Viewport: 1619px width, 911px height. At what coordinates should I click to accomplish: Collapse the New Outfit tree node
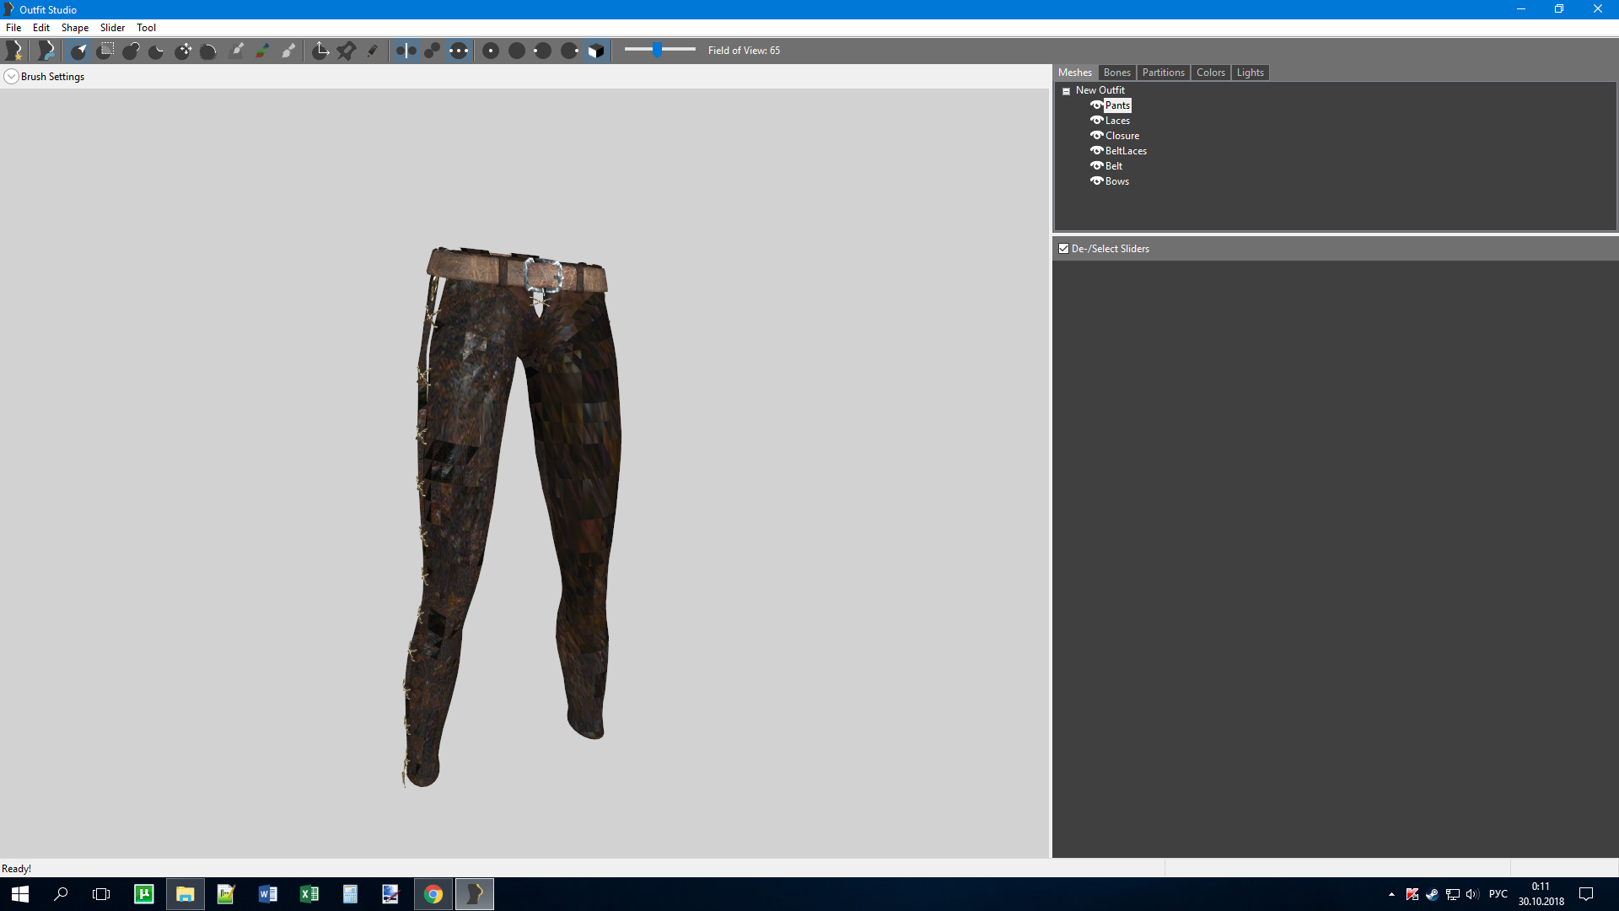1066,91
